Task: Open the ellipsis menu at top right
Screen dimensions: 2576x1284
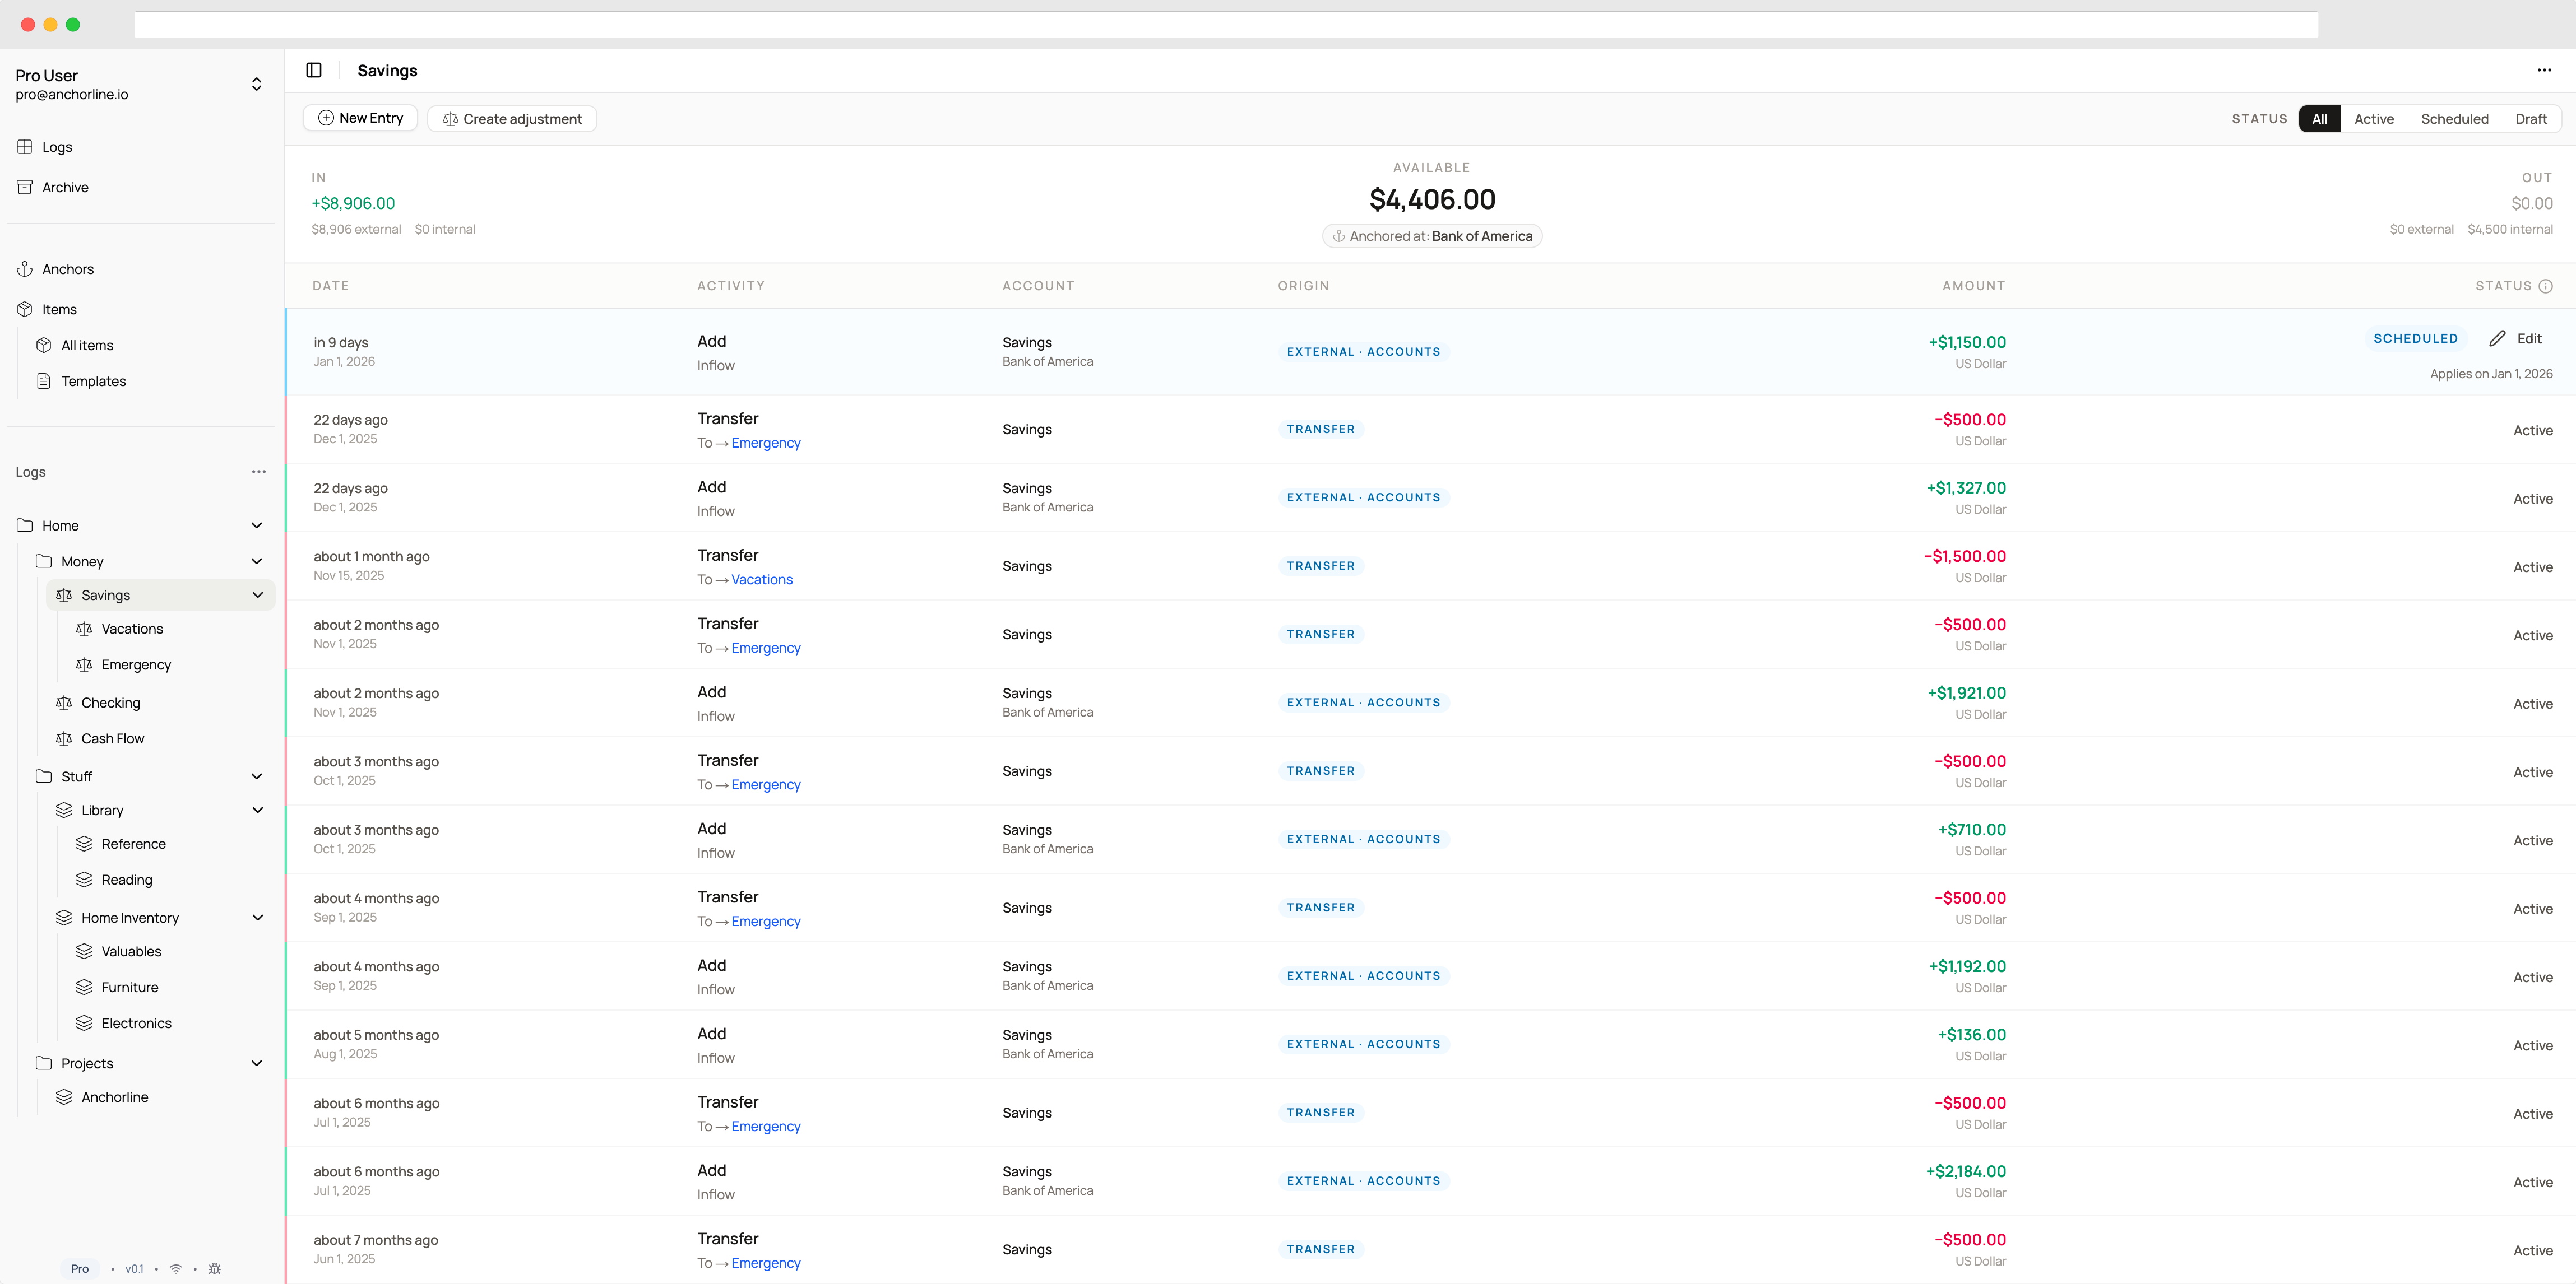Action: (2543, 70)
